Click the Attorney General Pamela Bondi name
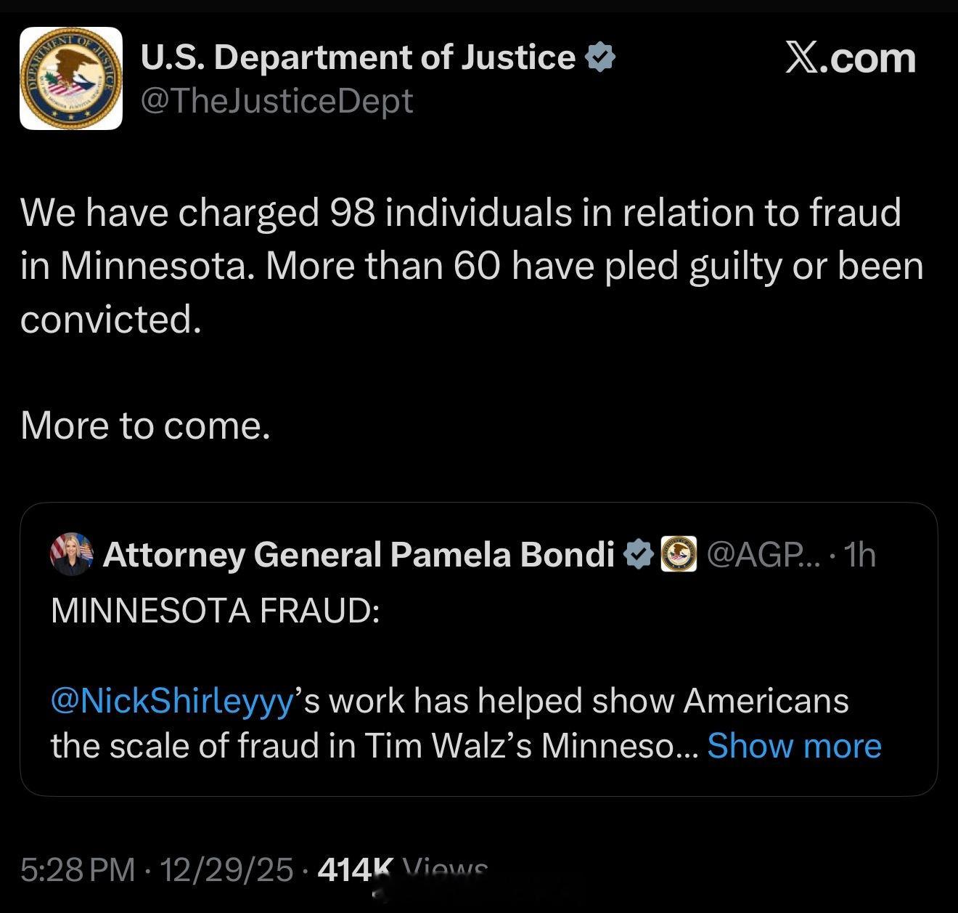 pyautogui.click(x=359, y=554)
